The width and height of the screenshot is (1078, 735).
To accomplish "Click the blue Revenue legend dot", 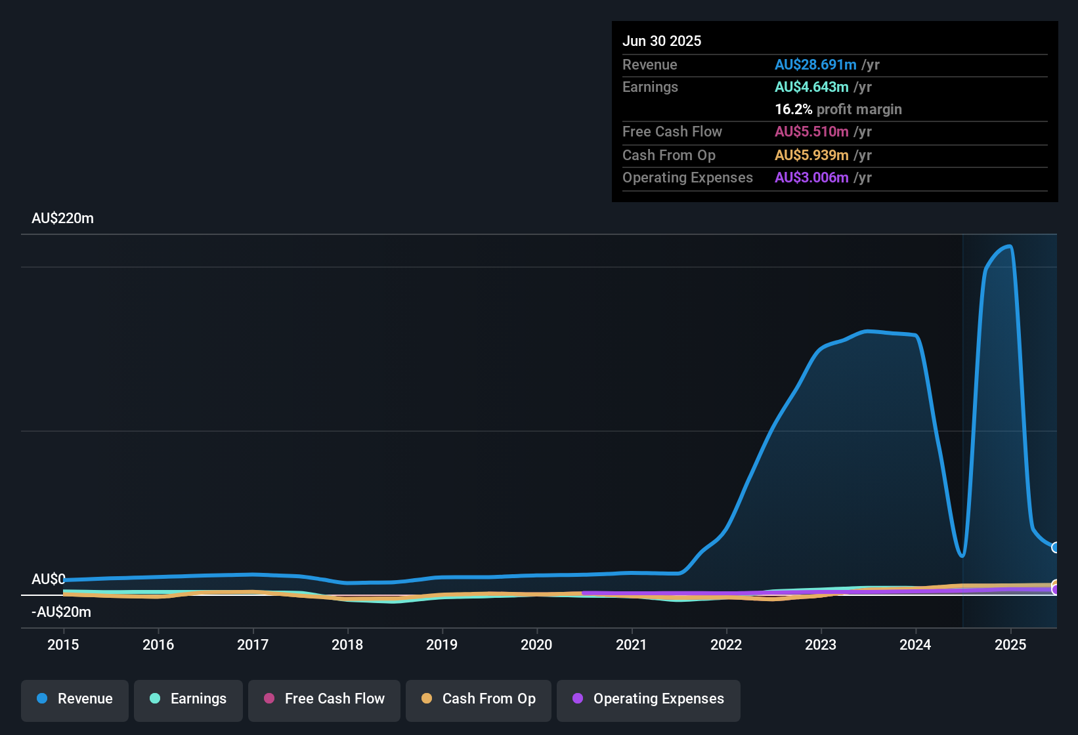I will coord(42,698).
